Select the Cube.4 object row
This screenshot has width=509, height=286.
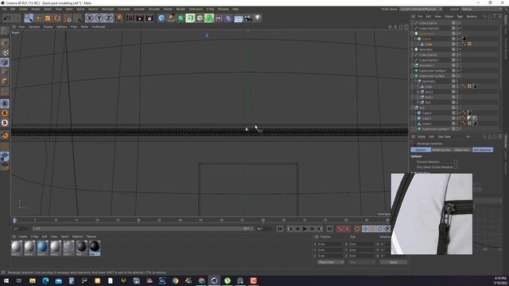point(426,113)
